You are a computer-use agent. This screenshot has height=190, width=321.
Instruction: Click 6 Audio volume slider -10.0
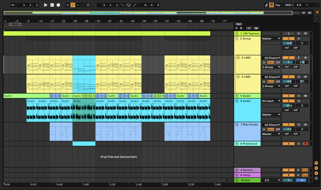(x=289, y=106)
